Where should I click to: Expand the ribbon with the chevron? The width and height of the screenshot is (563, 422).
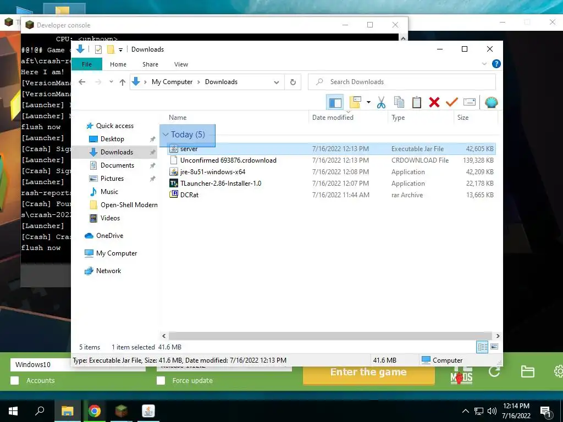(484, 64)
